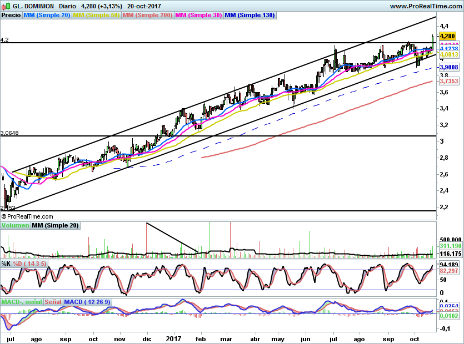Open the %D ( 14 3 5) label
Screen dimensions: 464x344
pyautogui.click(x=29, y=264)
